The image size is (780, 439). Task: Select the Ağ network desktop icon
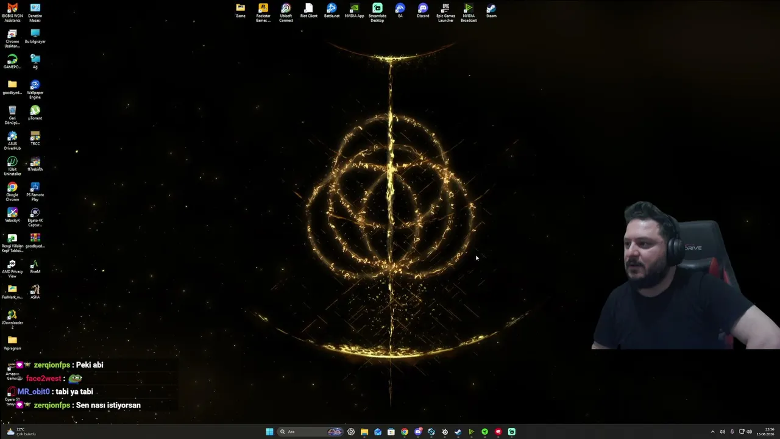35,62
